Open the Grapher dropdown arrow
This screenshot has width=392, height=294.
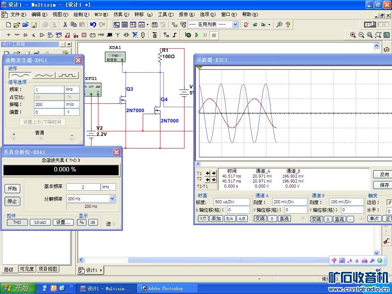(x=147, y=25)
